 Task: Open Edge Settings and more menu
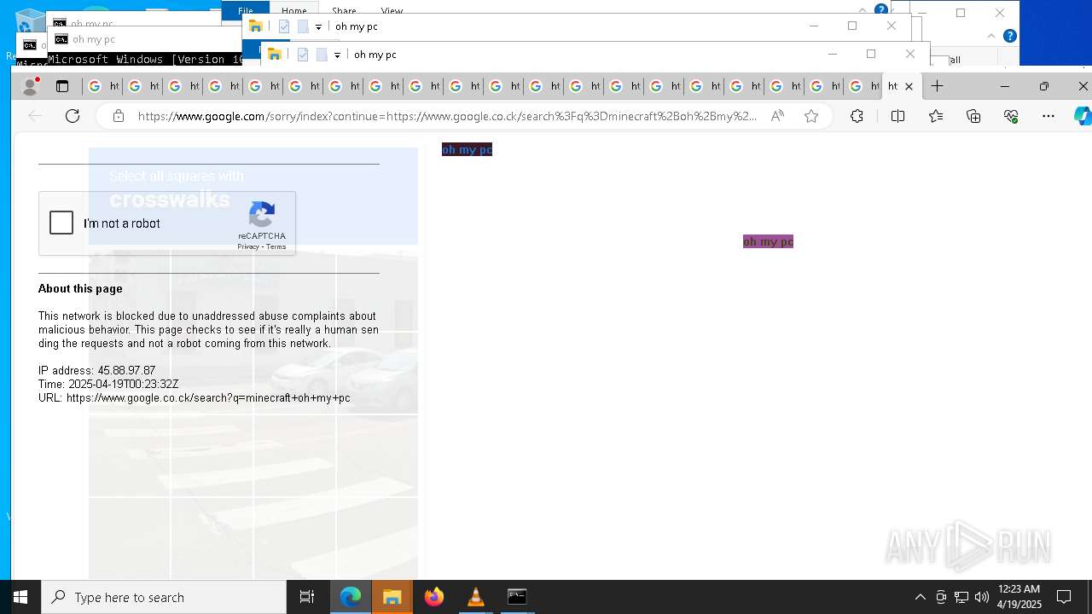(x=1048, y=116)
